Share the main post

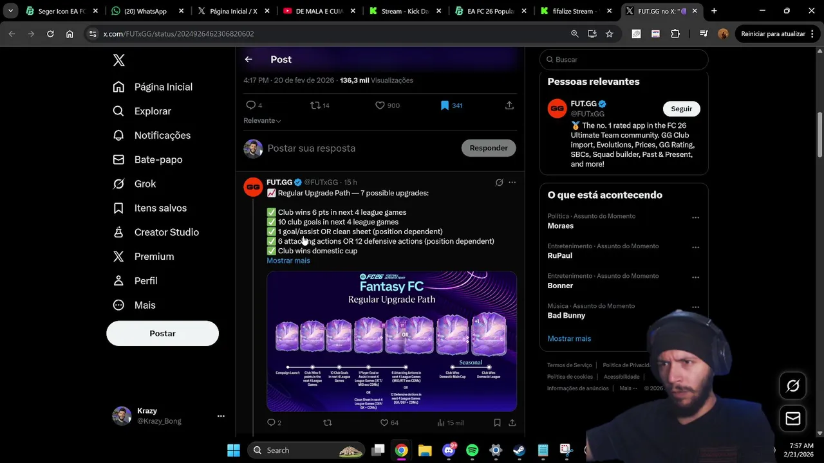[x=509, y=105]
